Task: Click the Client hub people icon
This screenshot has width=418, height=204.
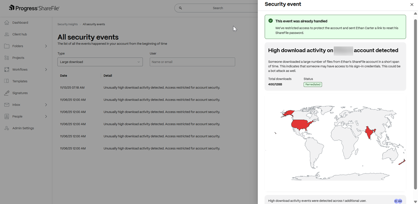Action: [x=6, y=35]
